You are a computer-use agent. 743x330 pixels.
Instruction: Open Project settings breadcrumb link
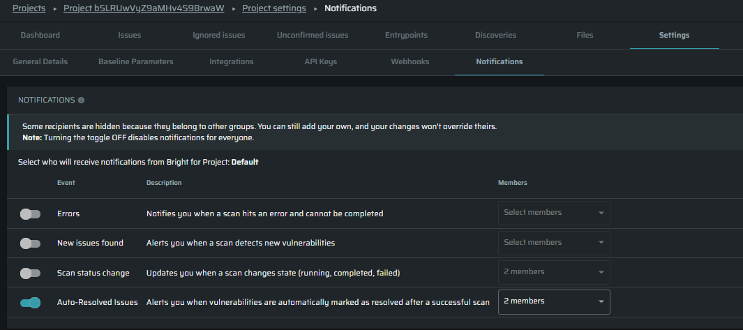273,8
